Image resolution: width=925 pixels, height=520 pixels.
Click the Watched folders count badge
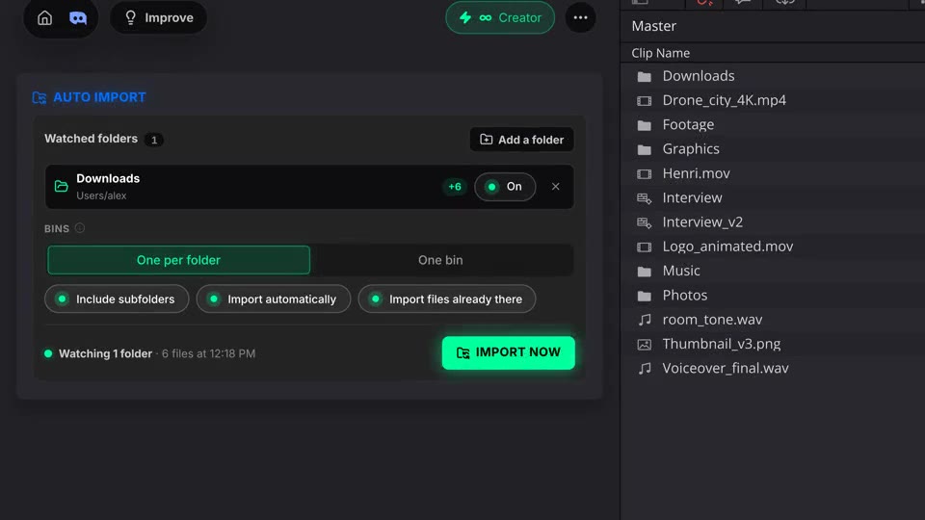pyautogui.click(x=154, y=140)
